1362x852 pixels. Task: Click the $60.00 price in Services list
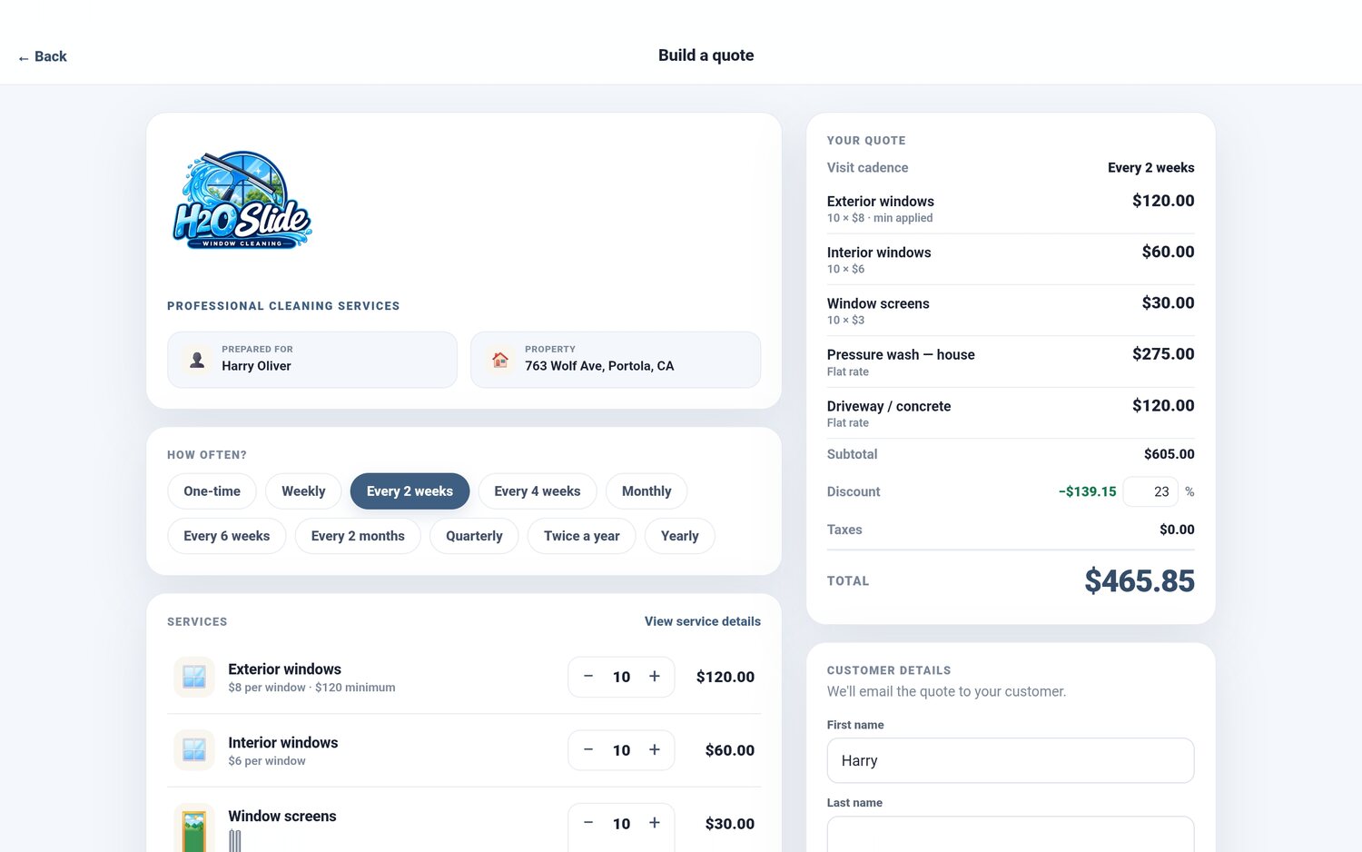[x=730, y=750]
